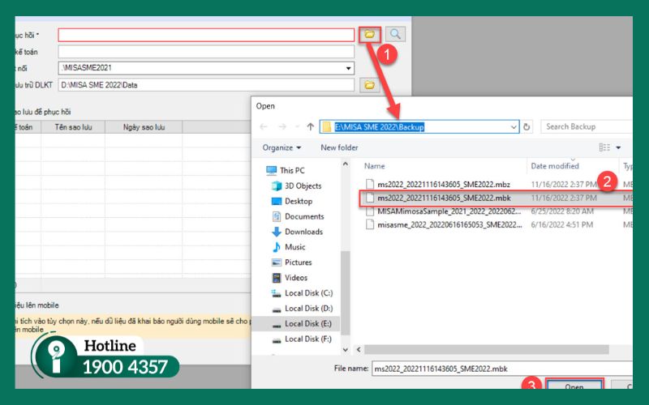649x405 pixels.
Task: Click the browse folder icon for restore file
Action: point(369,35)
